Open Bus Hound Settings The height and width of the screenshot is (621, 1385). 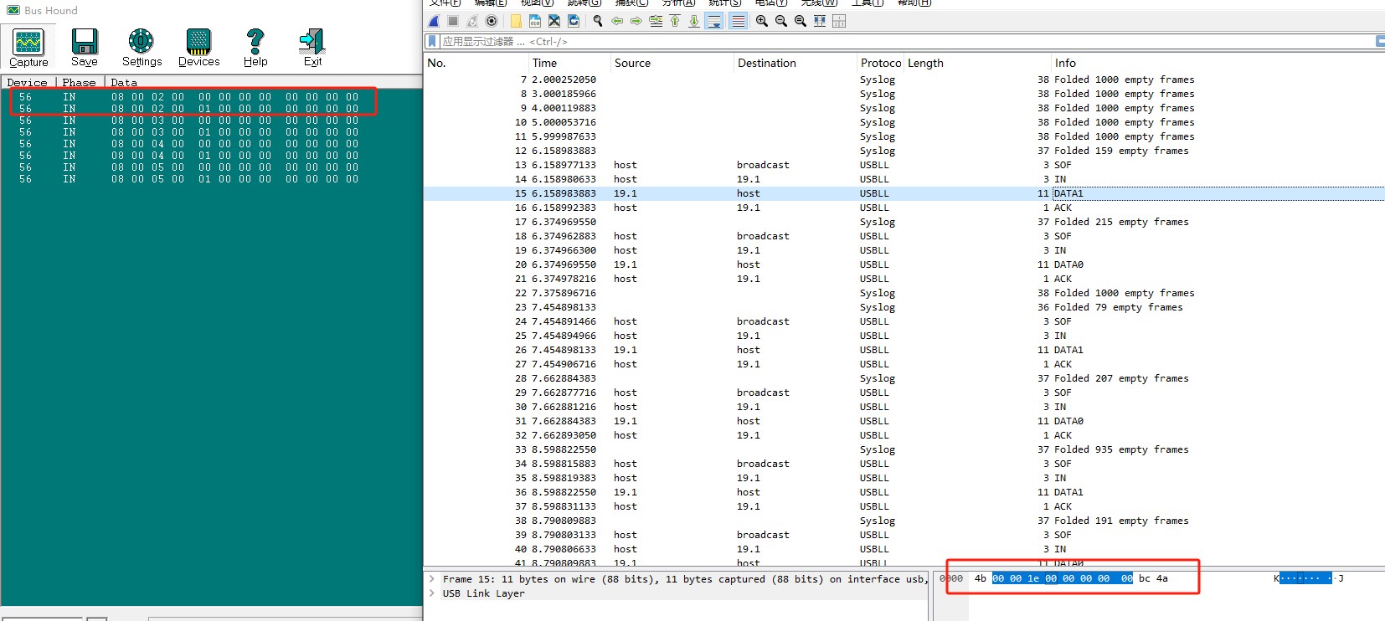142,48
